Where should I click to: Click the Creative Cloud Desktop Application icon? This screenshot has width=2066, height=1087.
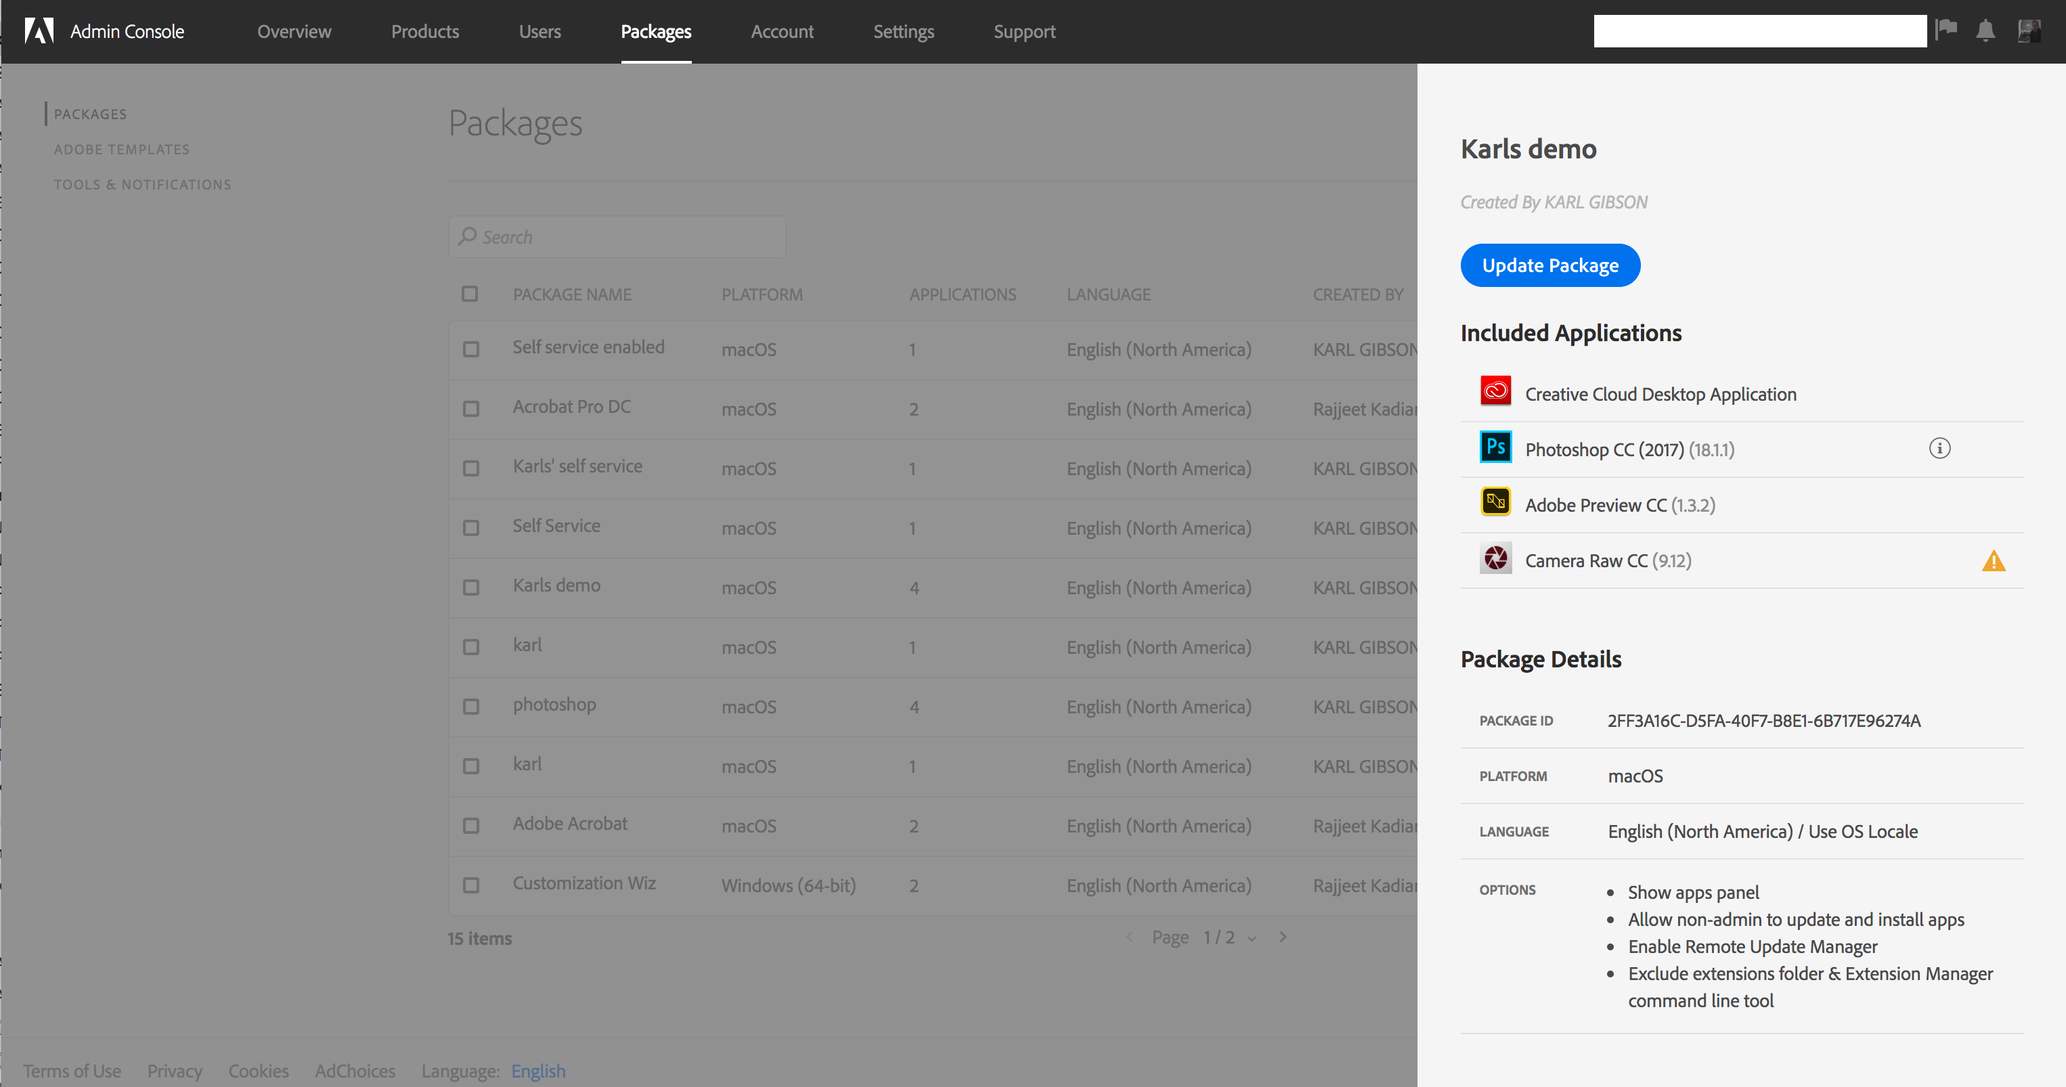(1496, 391)
